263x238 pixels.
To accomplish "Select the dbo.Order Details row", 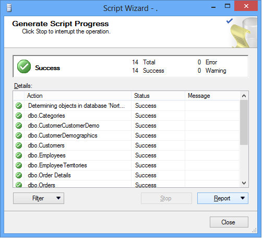I will 126,175.
